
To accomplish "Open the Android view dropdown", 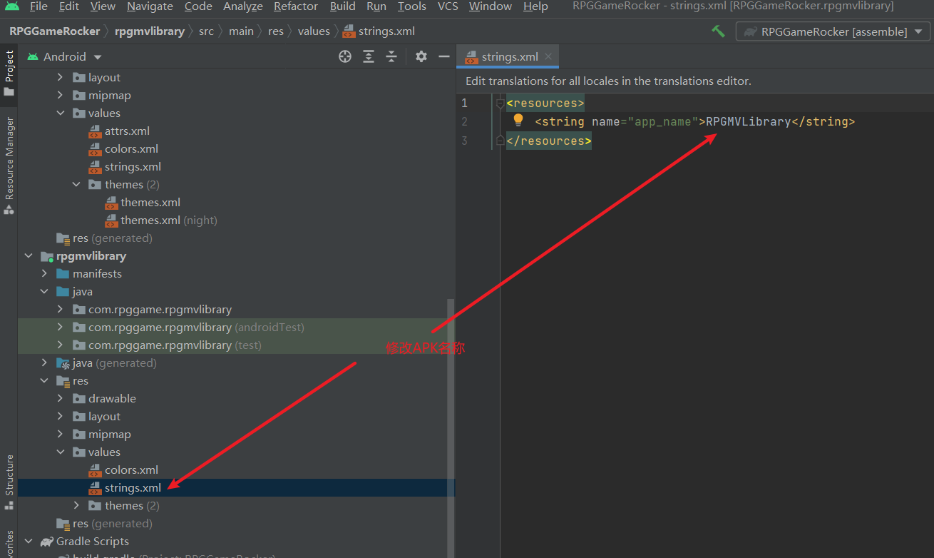I will pos(65,56).
